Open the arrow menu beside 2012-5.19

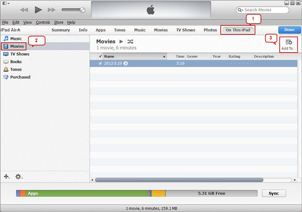(x=125, y=63)
